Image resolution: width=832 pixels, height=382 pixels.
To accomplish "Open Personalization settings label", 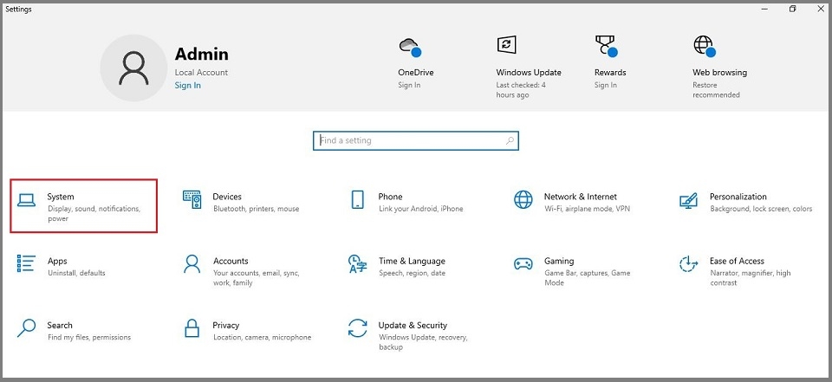I will click(738, 197).
